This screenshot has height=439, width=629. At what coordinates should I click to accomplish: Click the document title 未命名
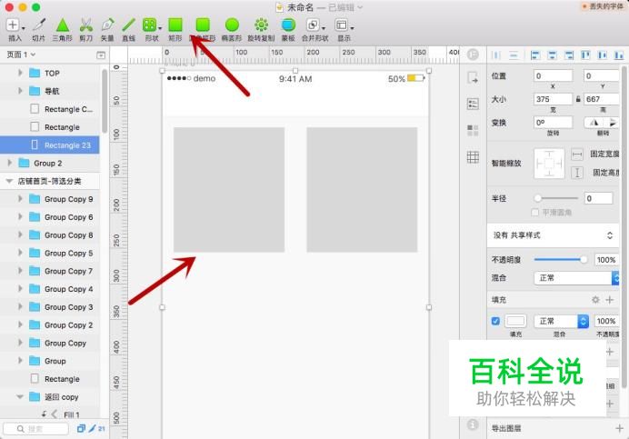click(300, 7)
